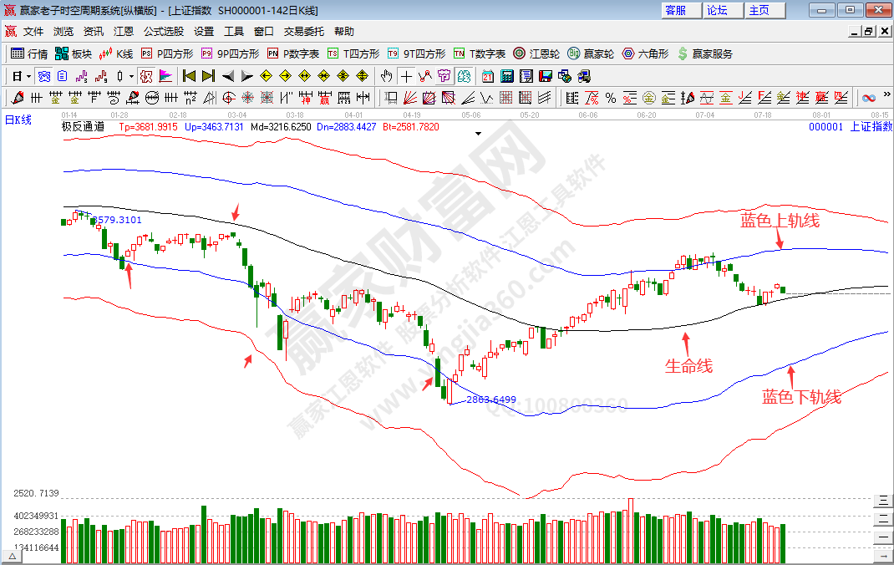Expand toolbar overflow chevron on the right

coord(886,98)
